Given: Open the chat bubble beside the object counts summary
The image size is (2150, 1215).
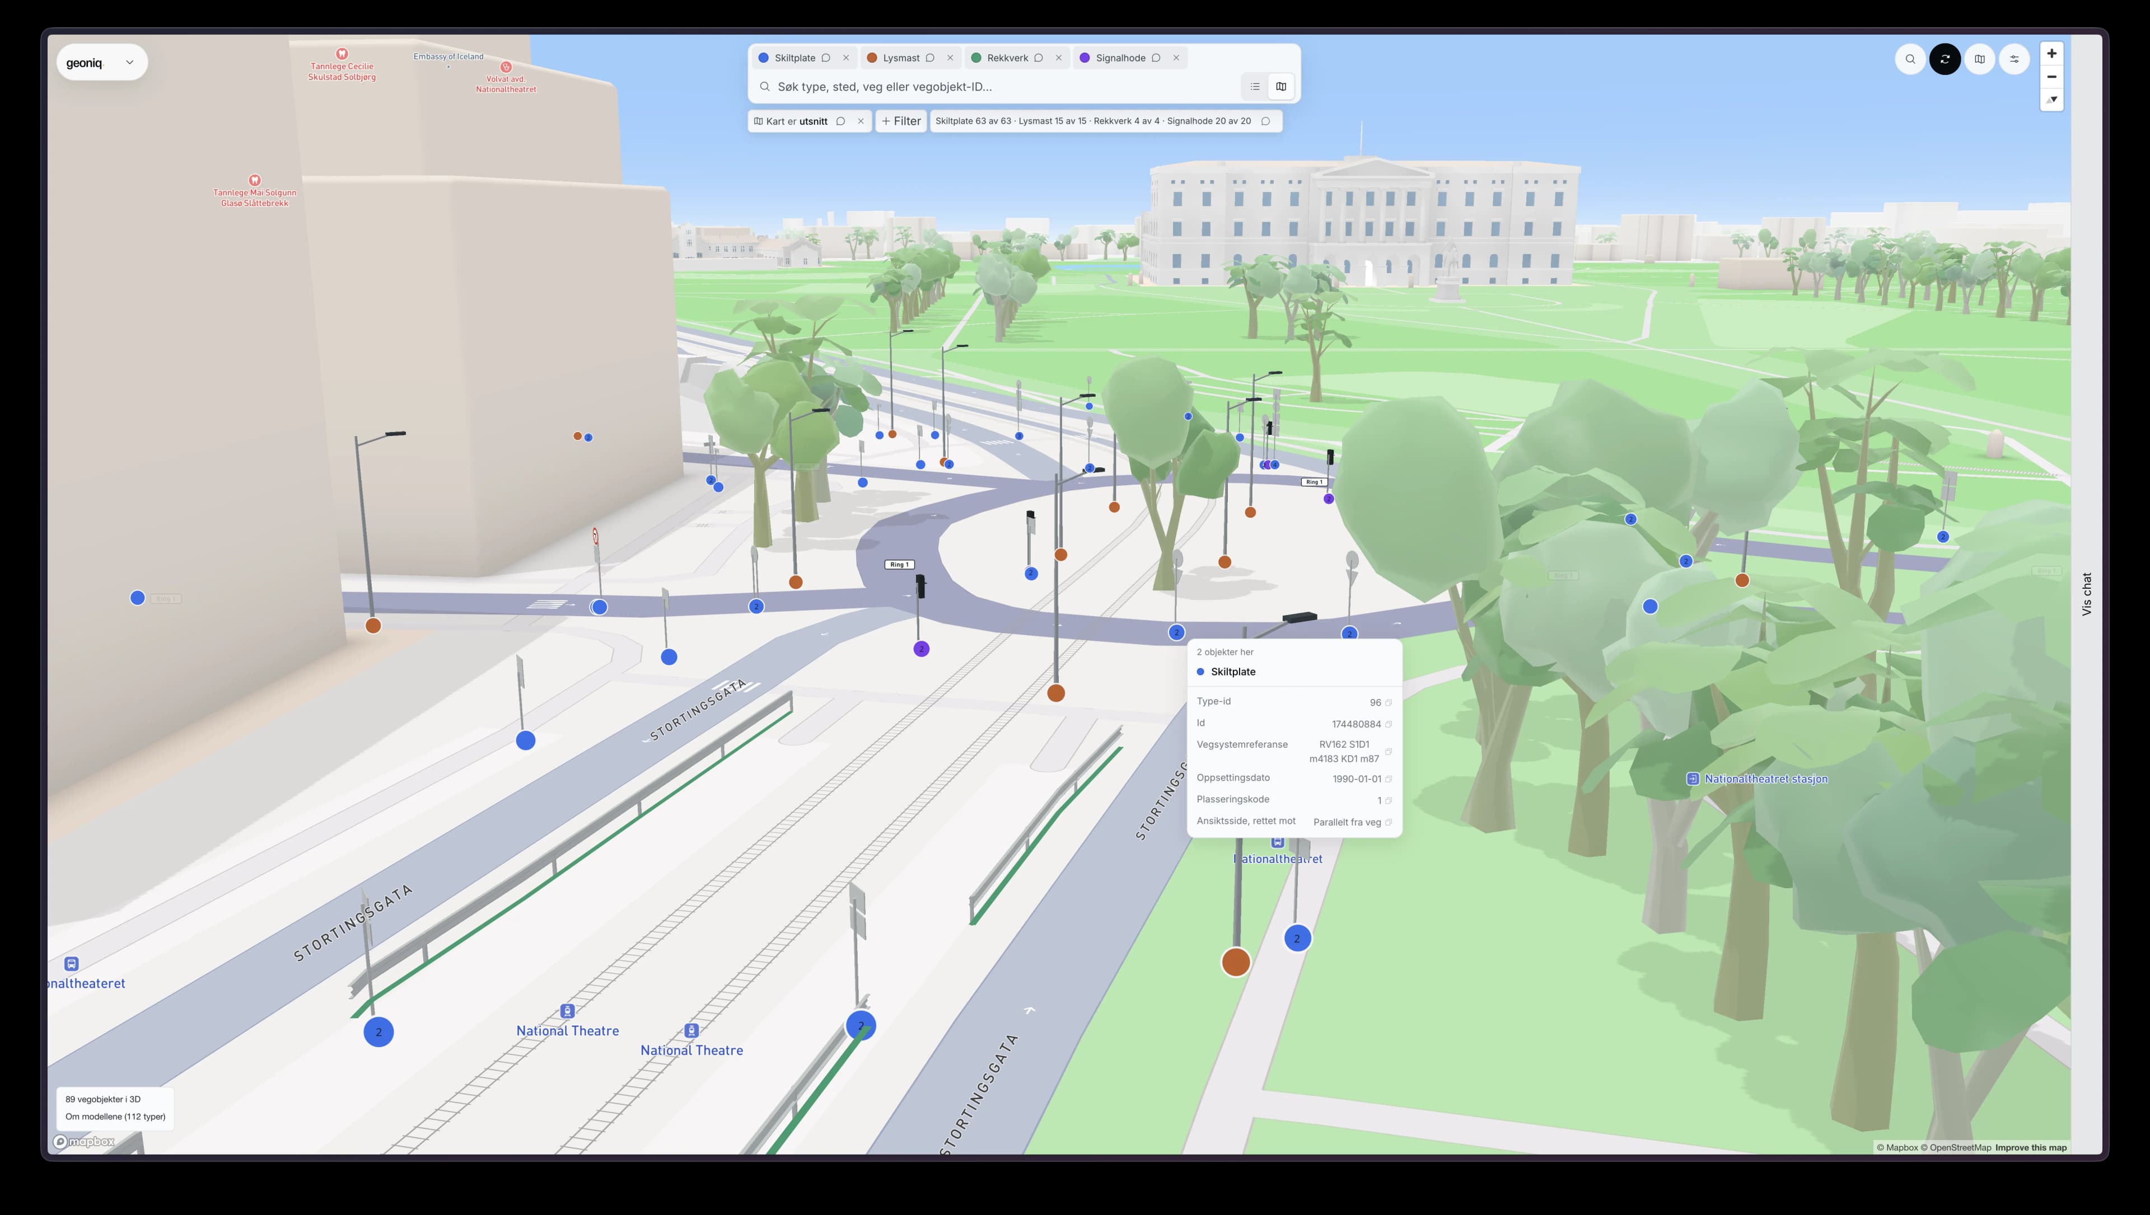Looking at the screenshot, I should click(x=1265, y=121).
